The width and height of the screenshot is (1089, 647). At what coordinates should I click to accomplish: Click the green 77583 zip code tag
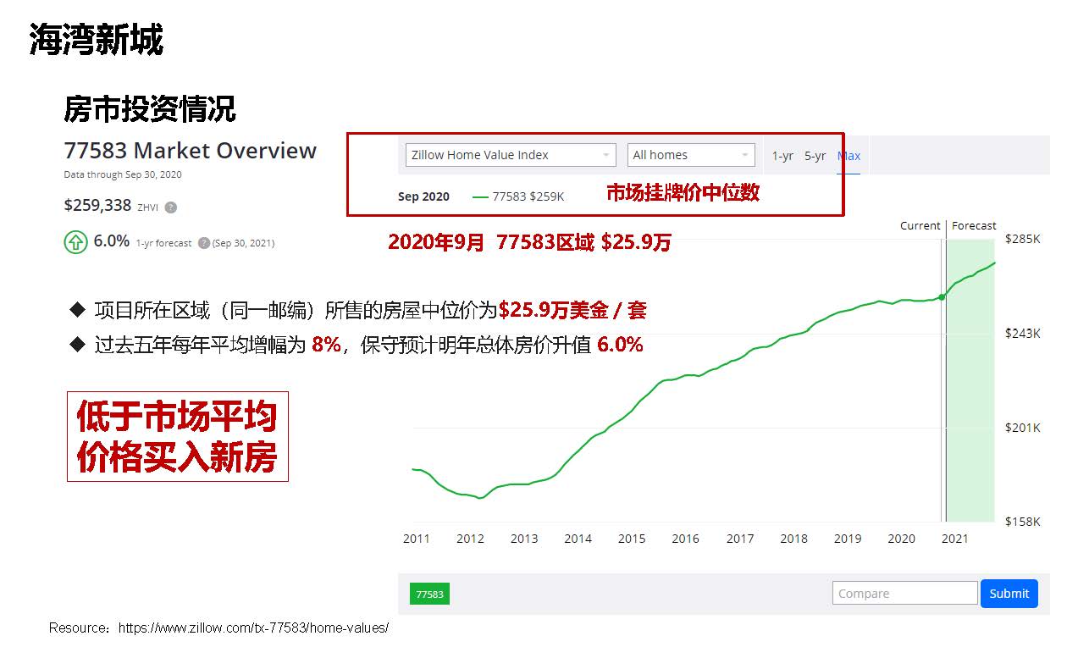pyautogui.click(x=429, y=594)
